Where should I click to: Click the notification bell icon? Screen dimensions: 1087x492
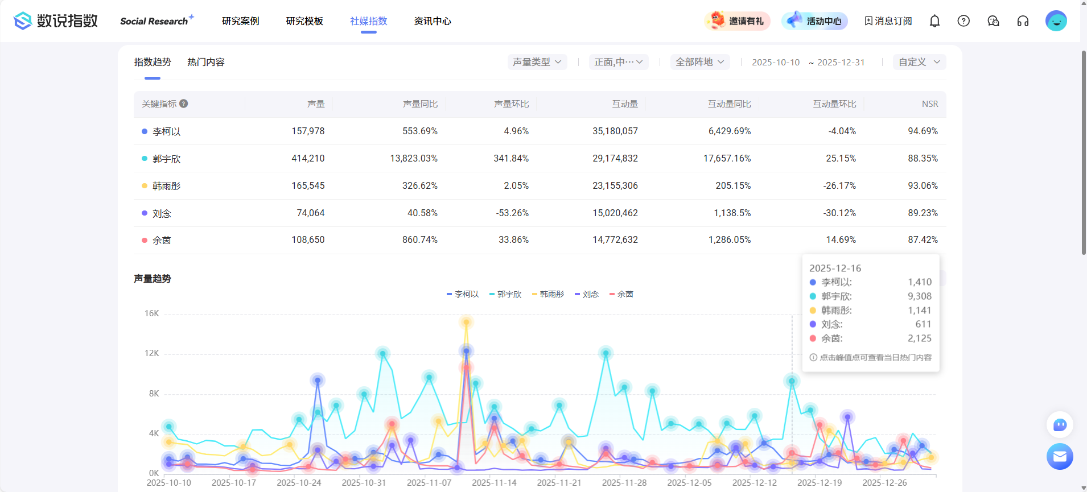(x=934, y=21)
